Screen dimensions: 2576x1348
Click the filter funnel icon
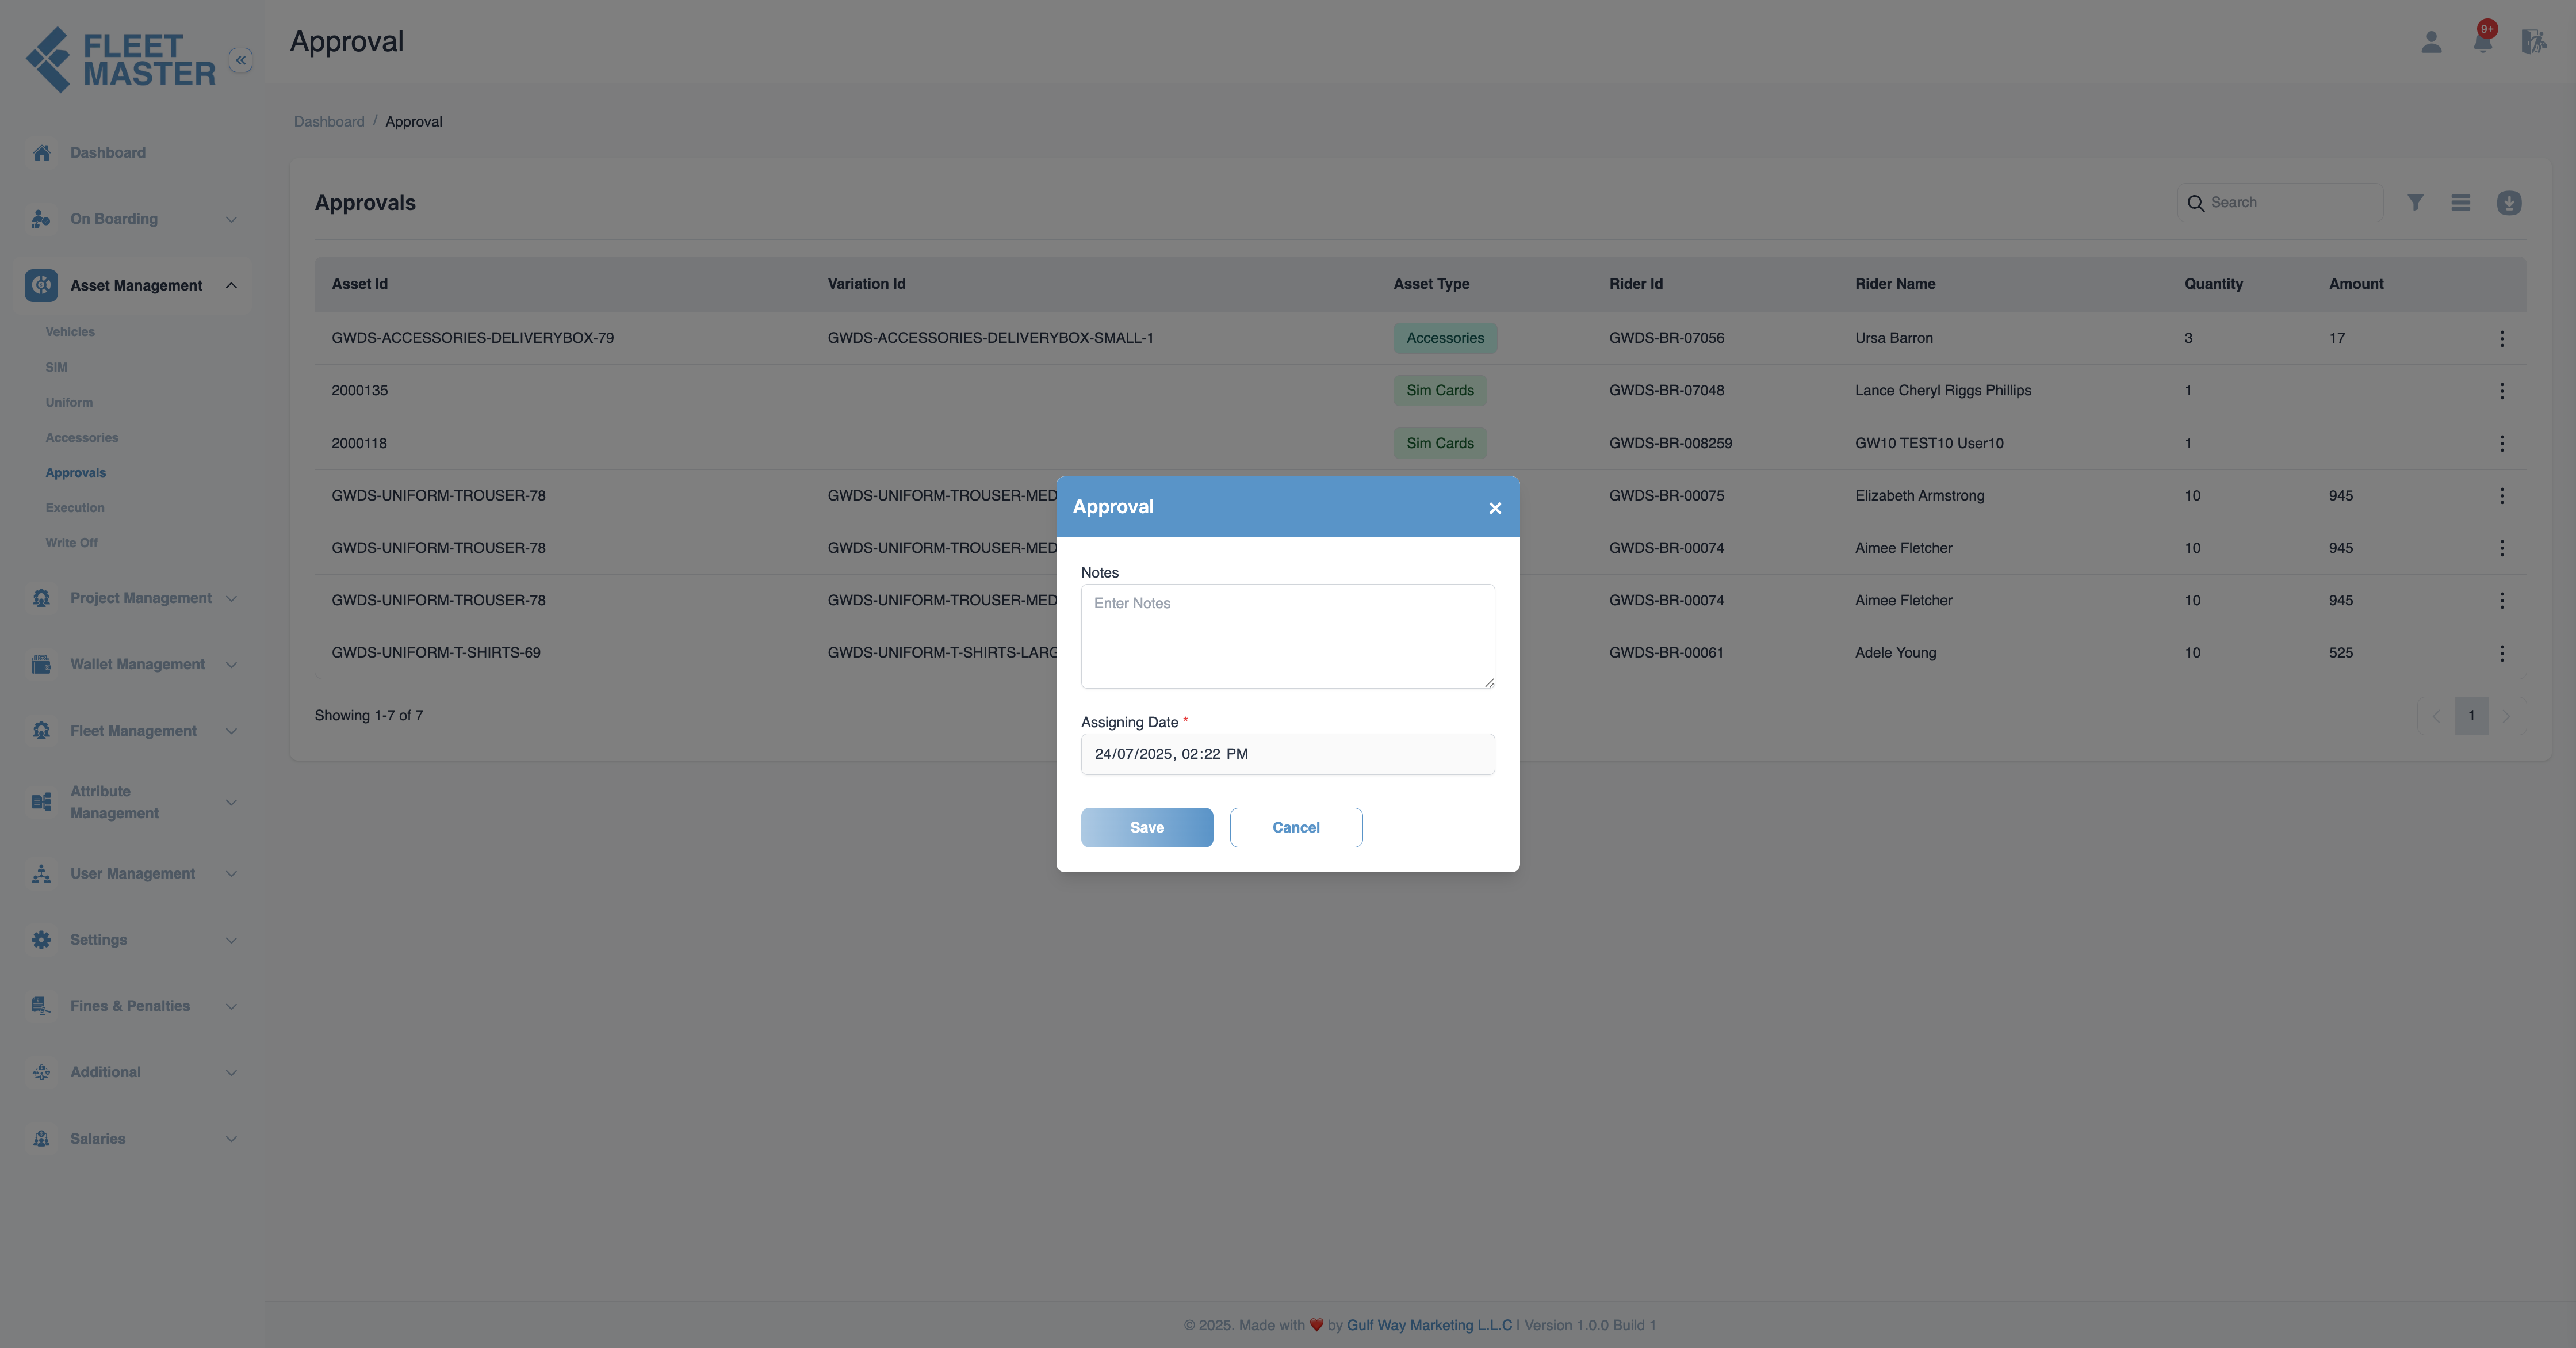click(2415, 203)
